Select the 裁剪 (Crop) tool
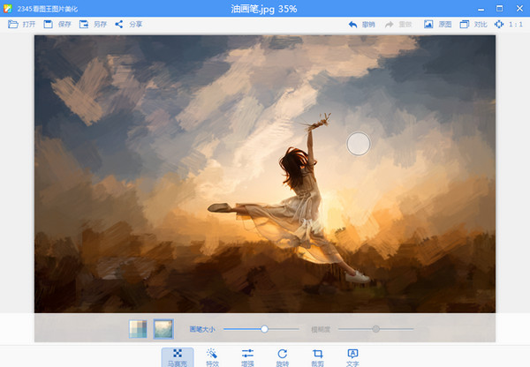 click(317, 356)
